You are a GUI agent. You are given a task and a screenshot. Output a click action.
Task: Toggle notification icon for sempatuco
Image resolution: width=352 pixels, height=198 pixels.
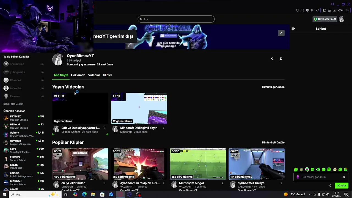click(42, 64)
